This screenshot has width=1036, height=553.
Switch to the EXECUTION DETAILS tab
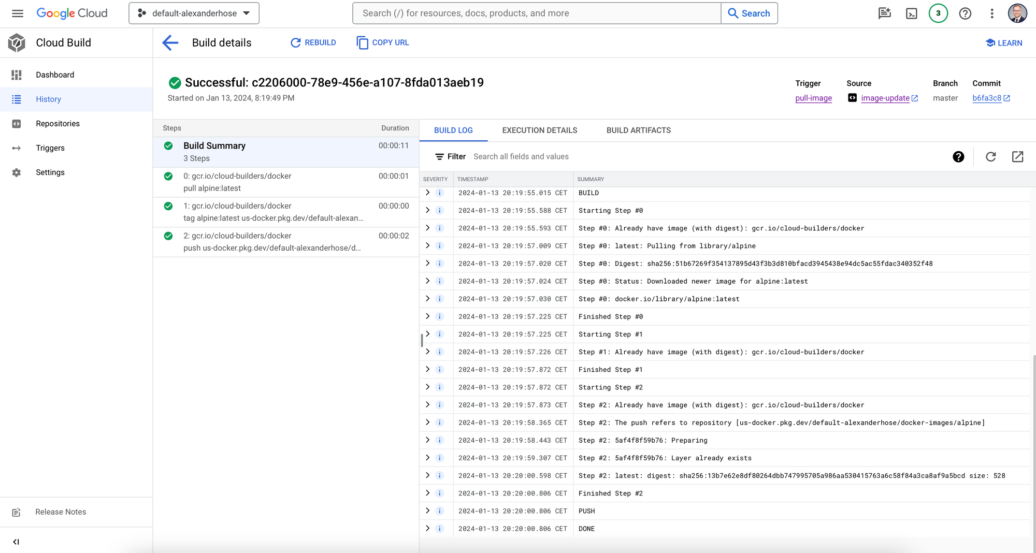coord(540,130)
